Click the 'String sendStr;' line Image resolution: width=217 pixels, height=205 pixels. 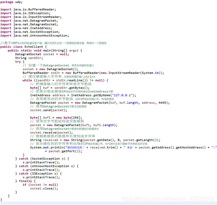(x=29, y=58)
